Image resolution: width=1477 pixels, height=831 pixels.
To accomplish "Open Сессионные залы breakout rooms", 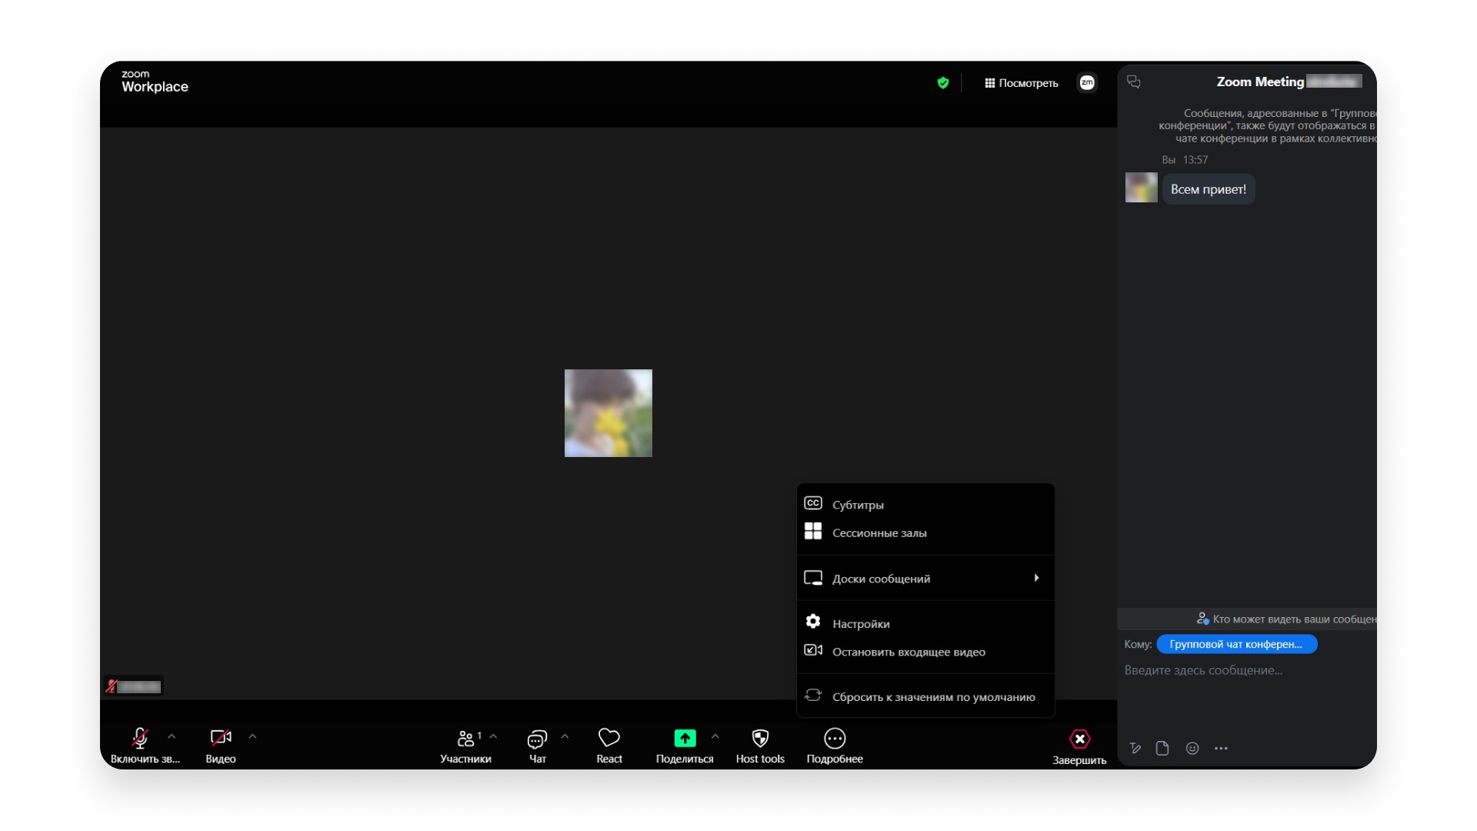I will tap(925, 532).
